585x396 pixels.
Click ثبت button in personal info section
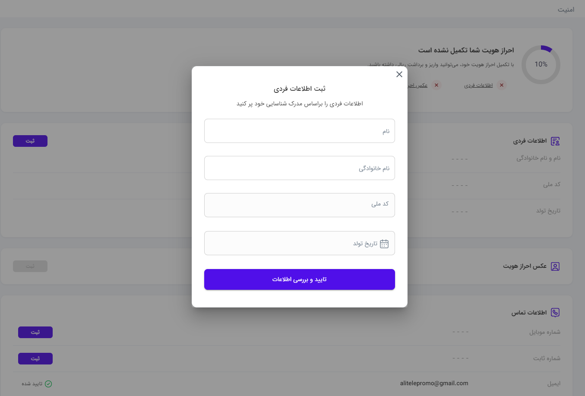30,141
